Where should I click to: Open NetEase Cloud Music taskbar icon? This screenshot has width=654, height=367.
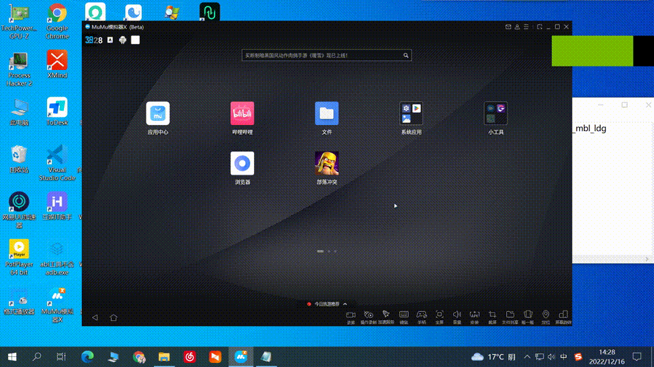190,357
